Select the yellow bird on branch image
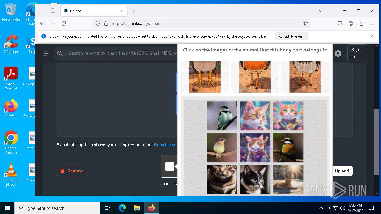 pyautogui.click(x=222, y=148)
